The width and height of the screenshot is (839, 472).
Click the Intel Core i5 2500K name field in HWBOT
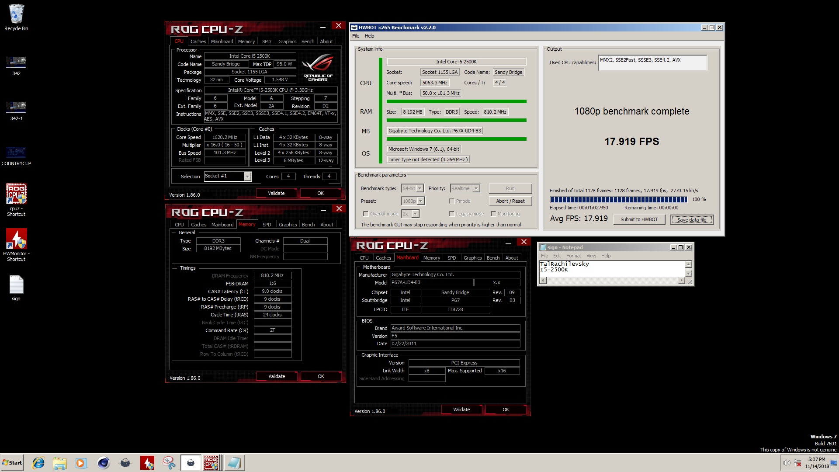[456, 62]
